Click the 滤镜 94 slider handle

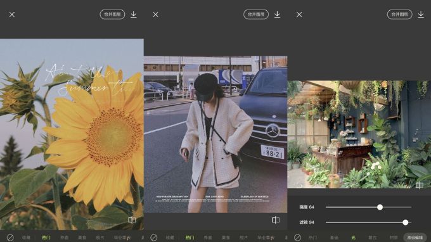tap(406, 222)
